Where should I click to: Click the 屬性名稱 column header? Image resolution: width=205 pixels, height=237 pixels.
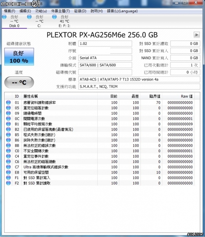[x=60, y=96]
